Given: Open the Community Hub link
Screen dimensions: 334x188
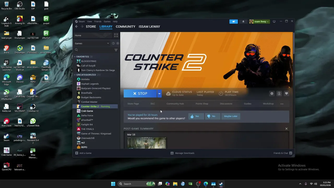Looking at the screenshot, I should click(x=175, y=104).
